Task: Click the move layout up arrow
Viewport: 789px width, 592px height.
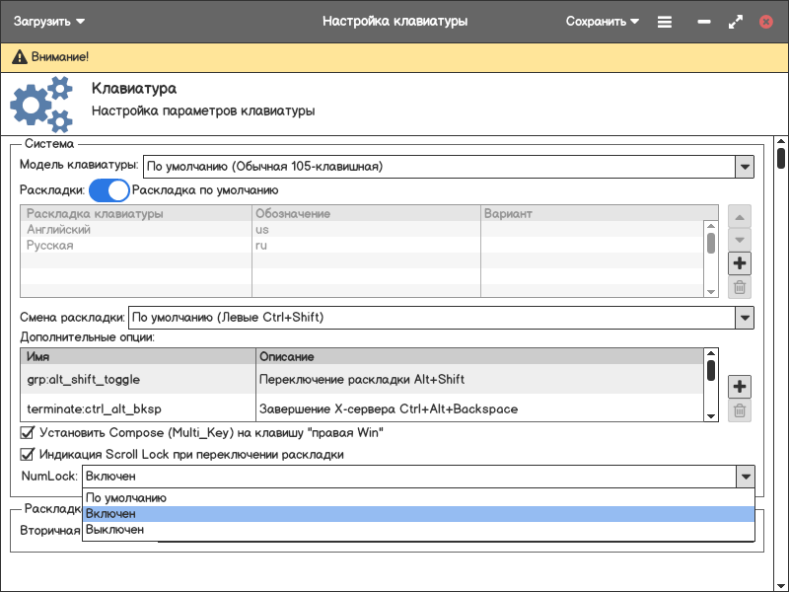Action: [x=740, y=216]
